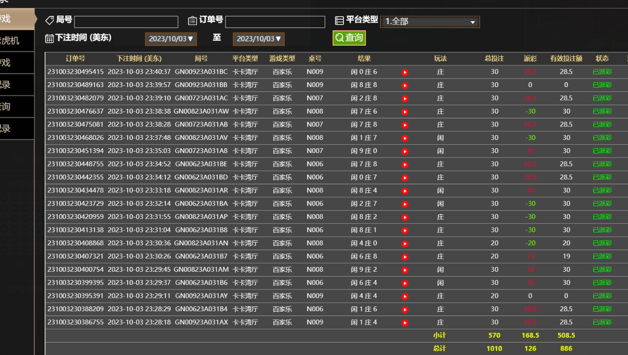This screenshot has height=355, width=628.
Task: Play video for order 231003230388209
Action: (x=405, y=310)
